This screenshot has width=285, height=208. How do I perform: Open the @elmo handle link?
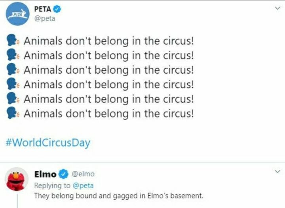pos(82,174)
